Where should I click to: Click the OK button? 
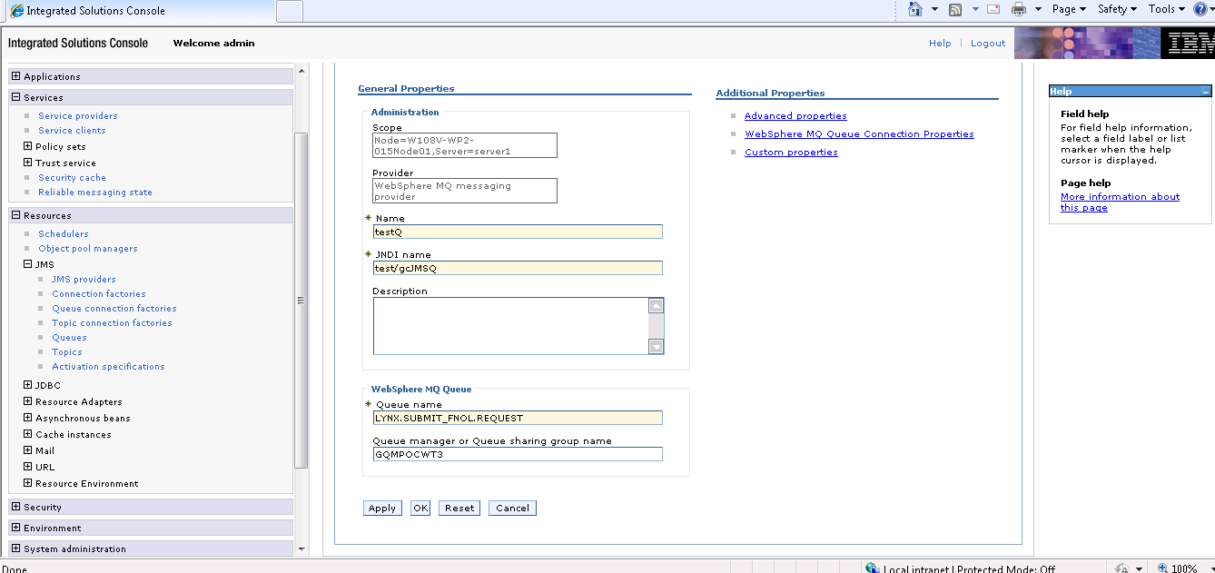(x=420, y=509)
